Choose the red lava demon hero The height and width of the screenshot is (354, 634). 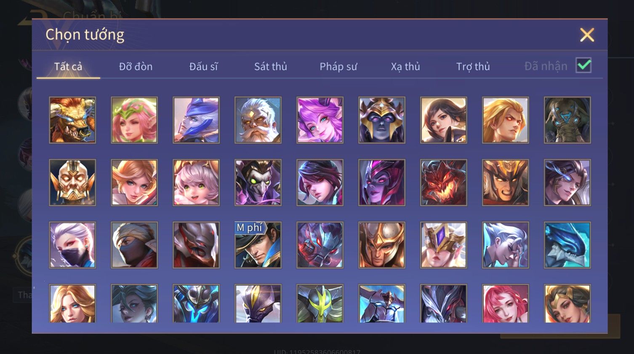(444, 182)
